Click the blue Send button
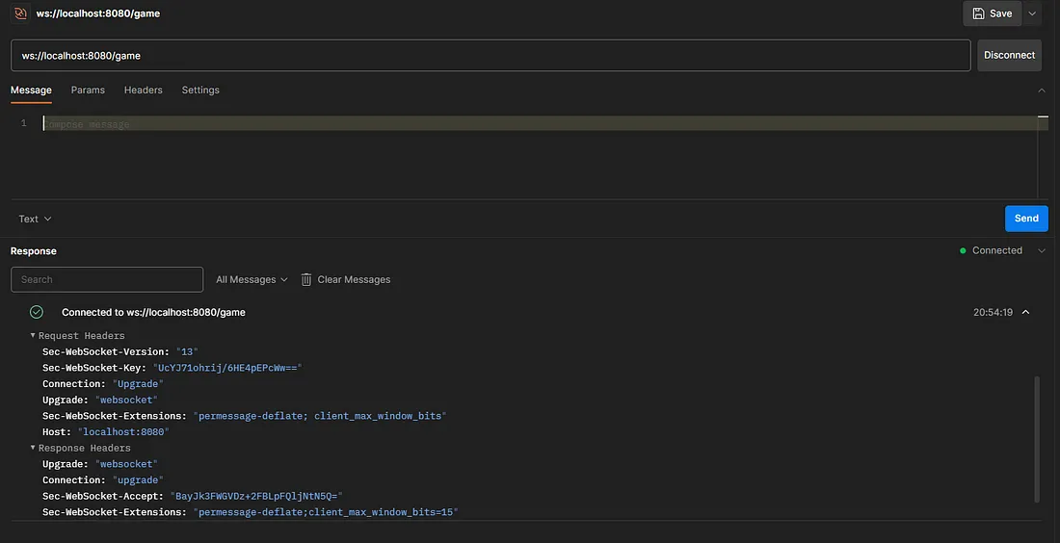 [x=1026, y=219]
